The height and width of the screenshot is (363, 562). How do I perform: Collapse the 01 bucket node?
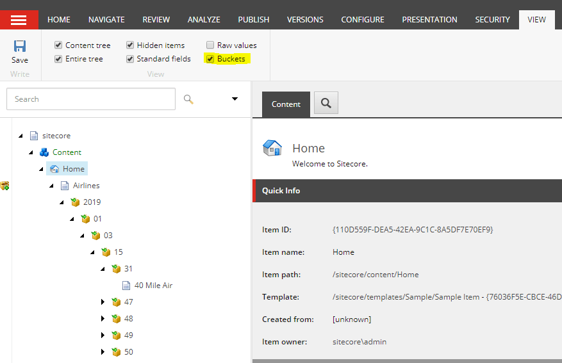point(72,219)
